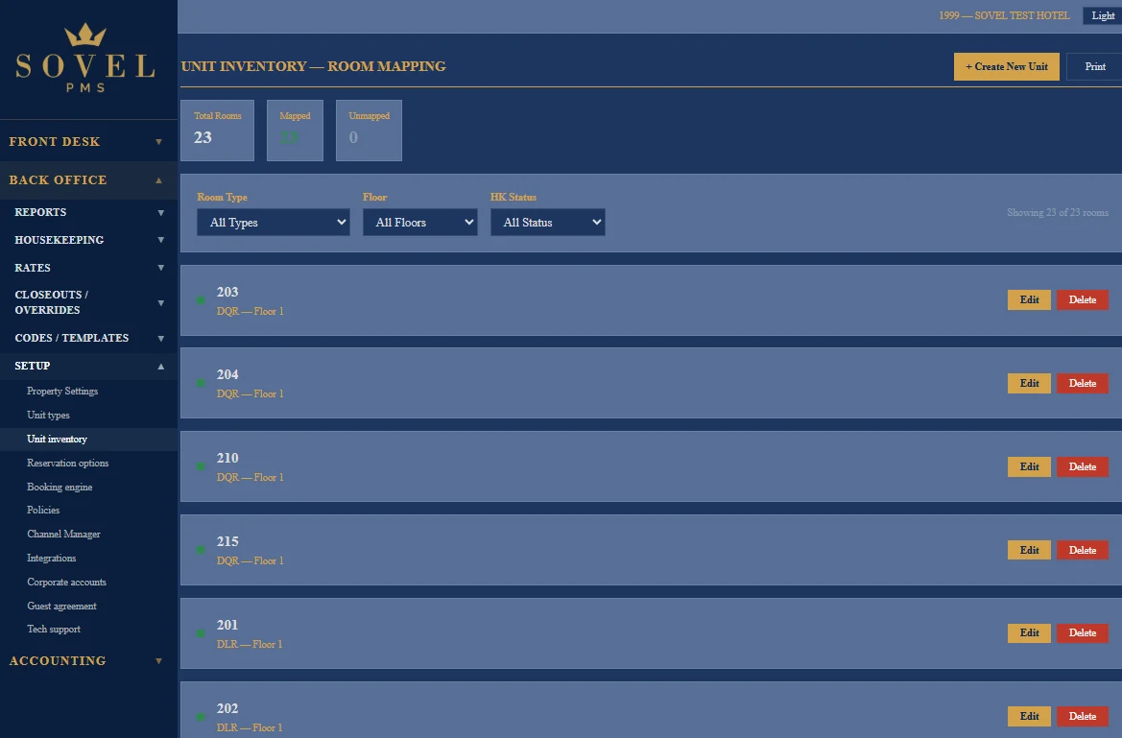Collapse the Setup submenu
This screenshot has height=738, width=1122.
88,366
